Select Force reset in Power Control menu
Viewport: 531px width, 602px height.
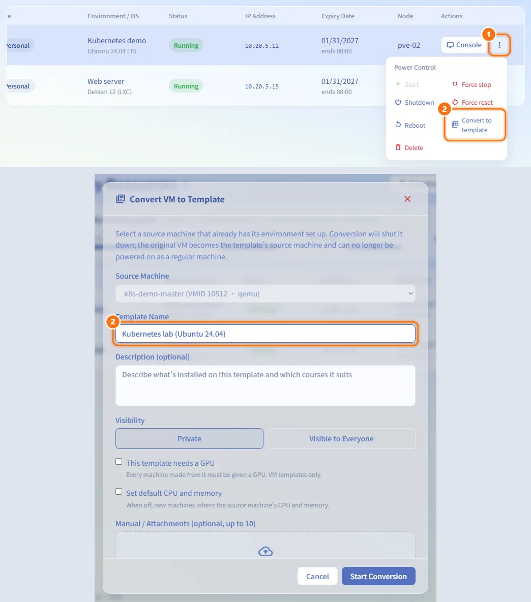tap(473, 103)
